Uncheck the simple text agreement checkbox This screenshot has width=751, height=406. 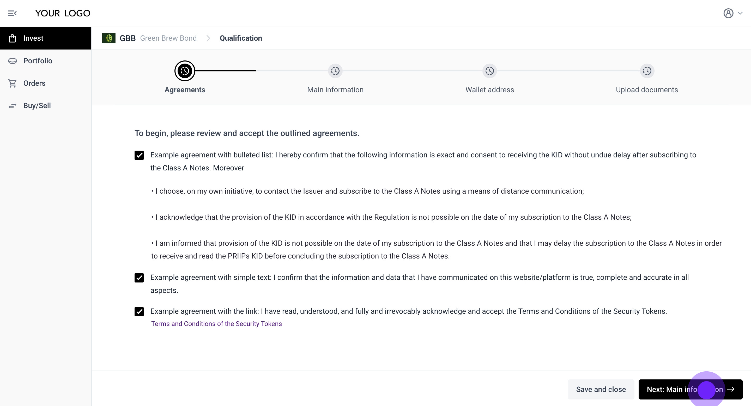click(139, 278)
